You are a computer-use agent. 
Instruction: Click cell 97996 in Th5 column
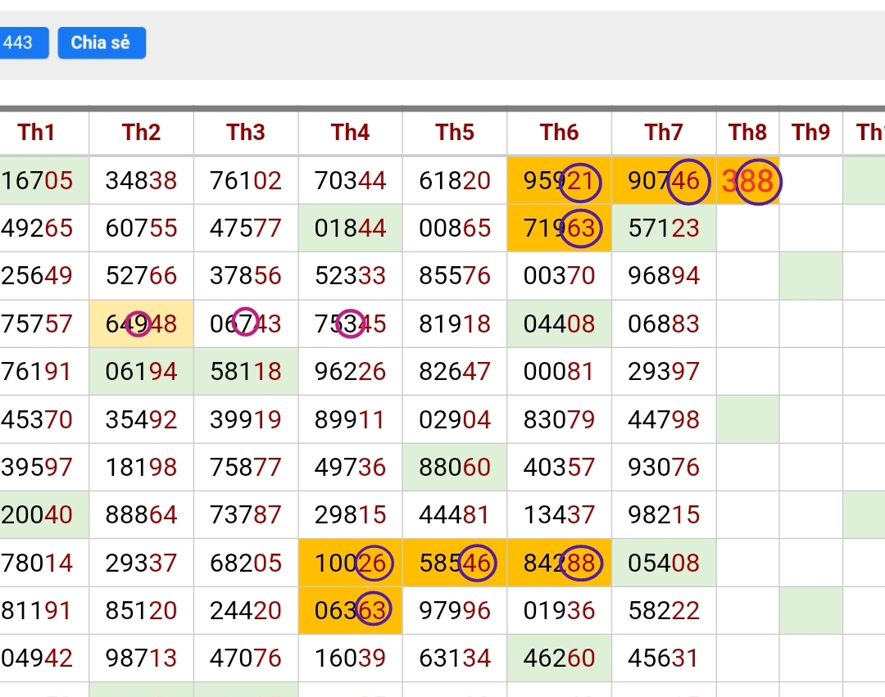click(454, 610)
